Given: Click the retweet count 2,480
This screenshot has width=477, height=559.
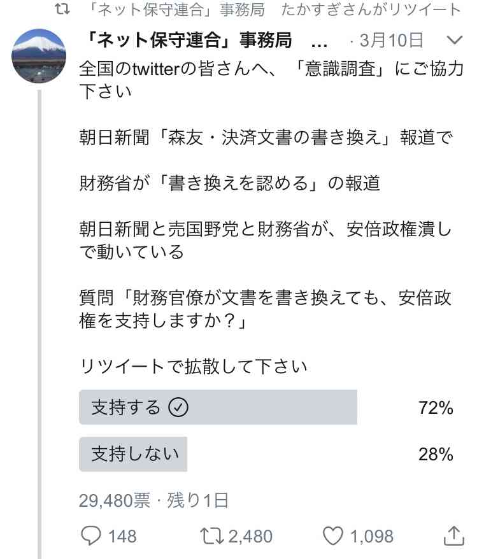Looking at the screenshot, I should [x=250, y=536].
